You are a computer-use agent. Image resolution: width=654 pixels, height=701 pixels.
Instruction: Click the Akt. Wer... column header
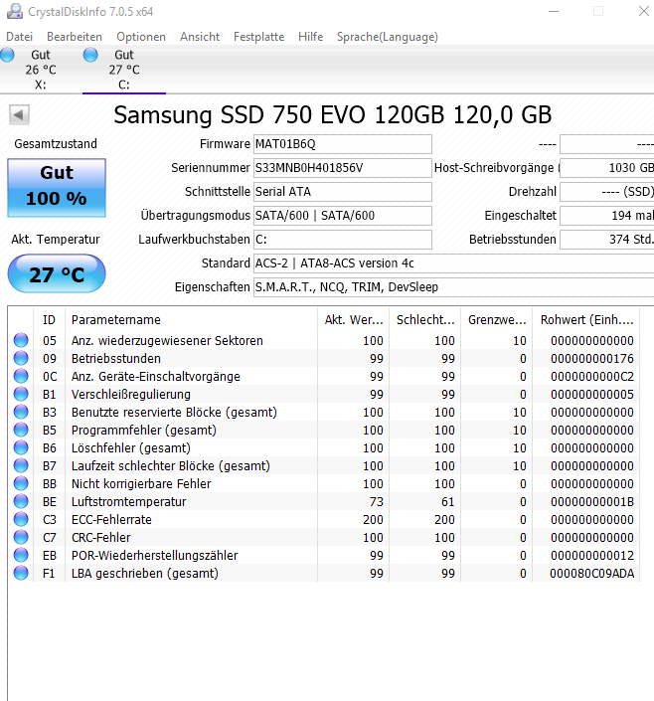[x=354, y=319]
